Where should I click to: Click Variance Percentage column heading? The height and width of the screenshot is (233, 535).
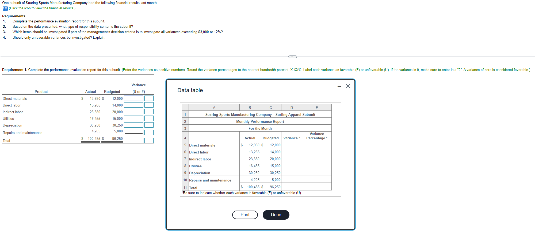pos(317,136)
